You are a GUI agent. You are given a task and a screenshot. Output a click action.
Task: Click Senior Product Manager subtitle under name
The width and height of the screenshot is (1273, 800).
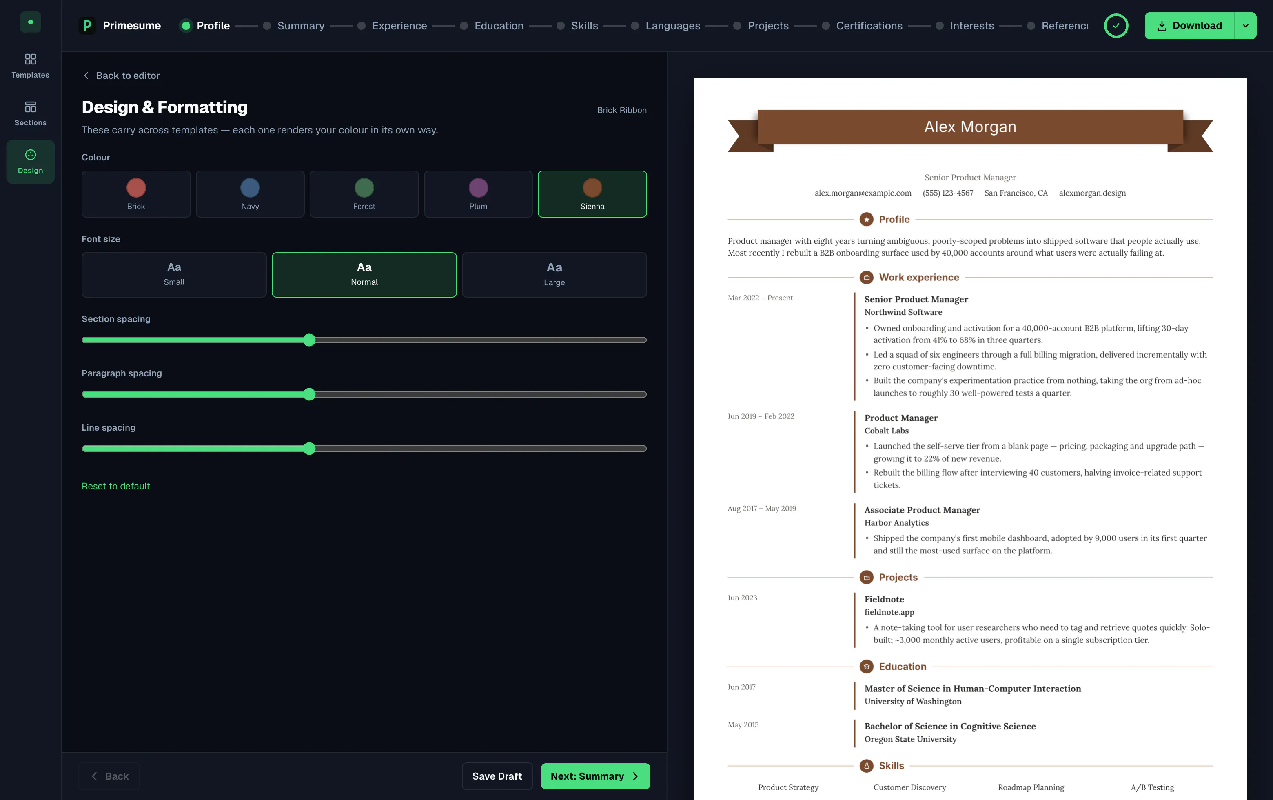[970, 177]
